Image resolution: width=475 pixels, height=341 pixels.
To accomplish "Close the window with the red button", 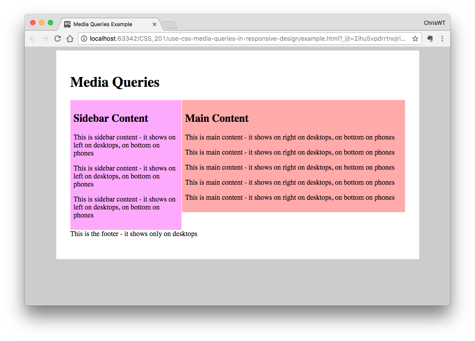I will pyautogui.click(x=33, y=23).
